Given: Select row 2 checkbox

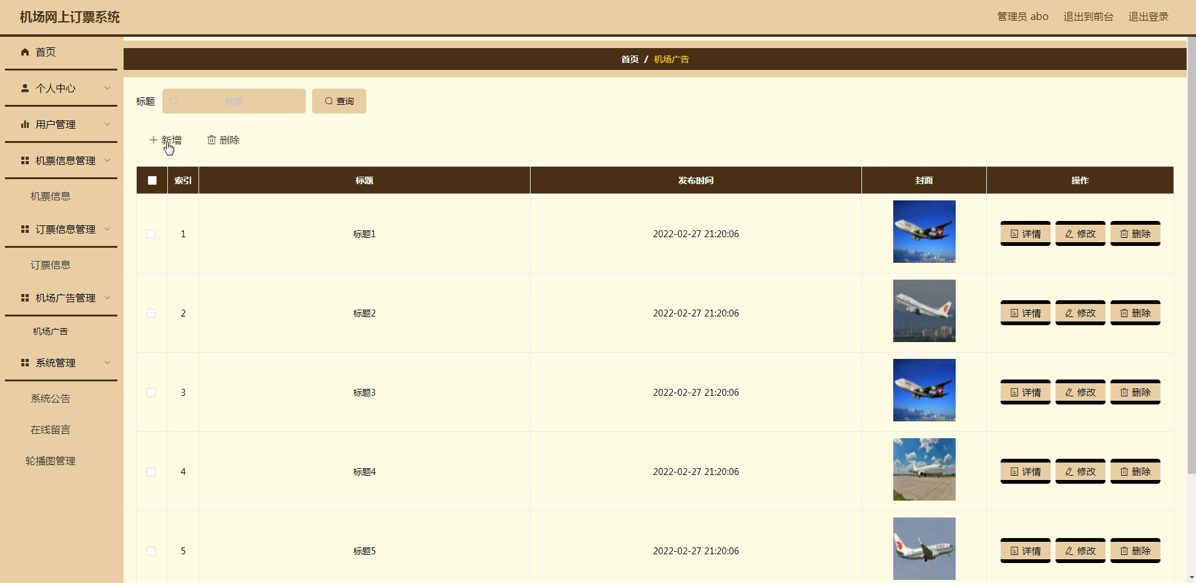Looking at the screenshot, I should (x=151, y=313).
